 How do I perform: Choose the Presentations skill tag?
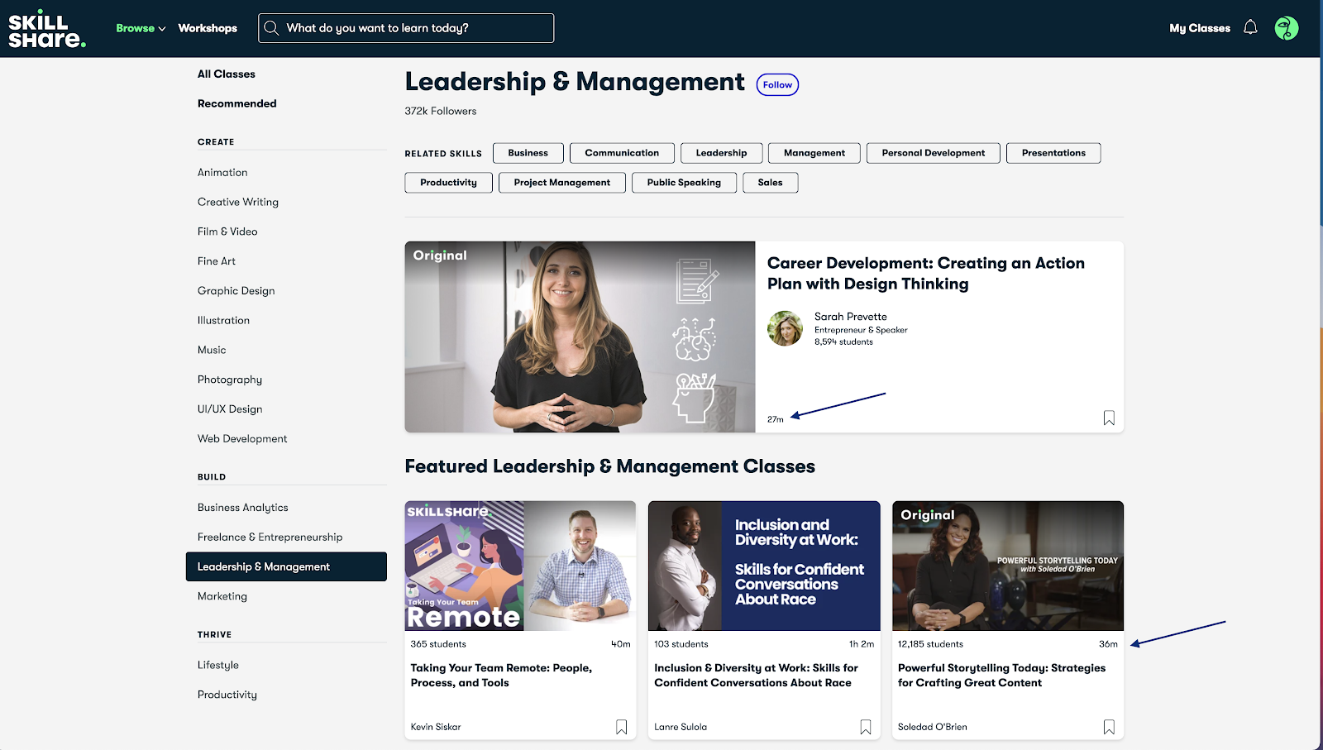[x=1053, y=153]
